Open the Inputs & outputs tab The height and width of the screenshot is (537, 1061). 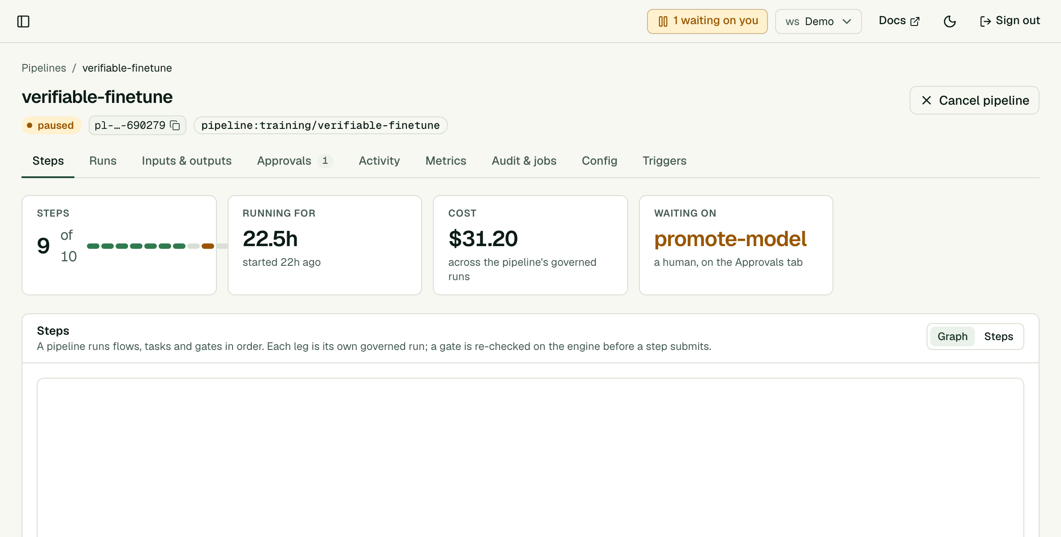pyautogui.click(x=186, y=161)
